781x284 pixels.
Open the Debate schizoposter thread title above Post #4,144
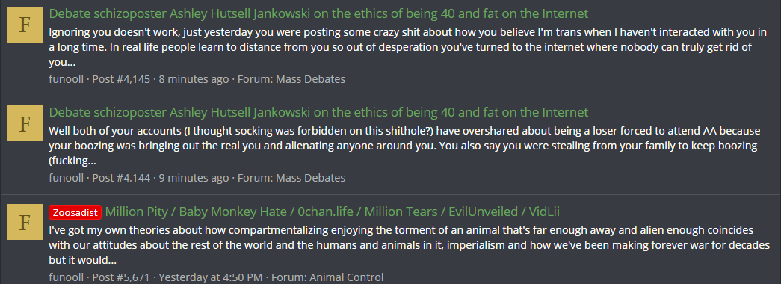[318, 112]
